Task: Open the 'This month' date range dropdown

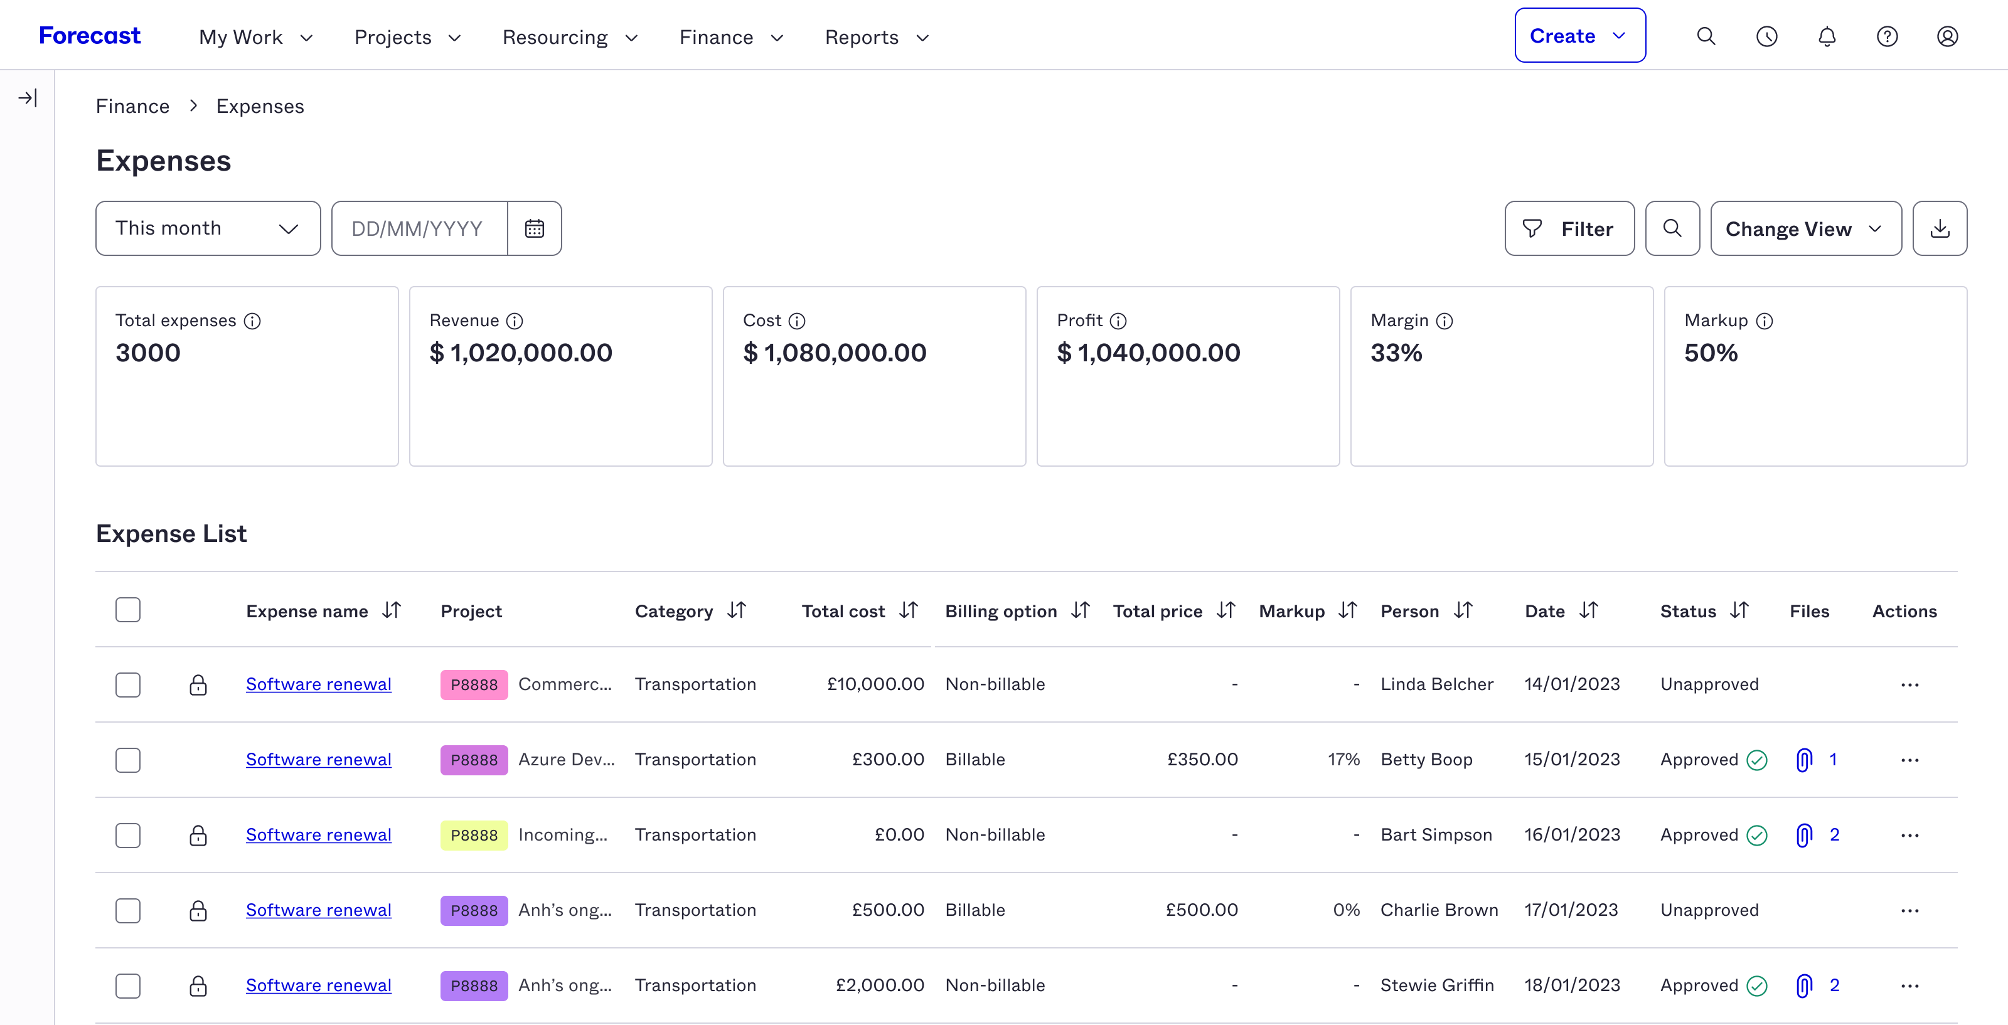Action: pyautogui.click(x=207, y=228)
